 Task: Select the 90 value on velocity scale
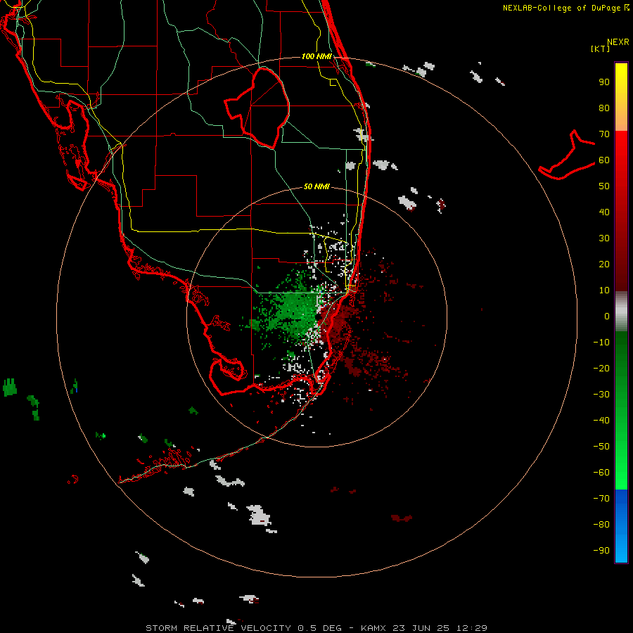tap(604, 82)
